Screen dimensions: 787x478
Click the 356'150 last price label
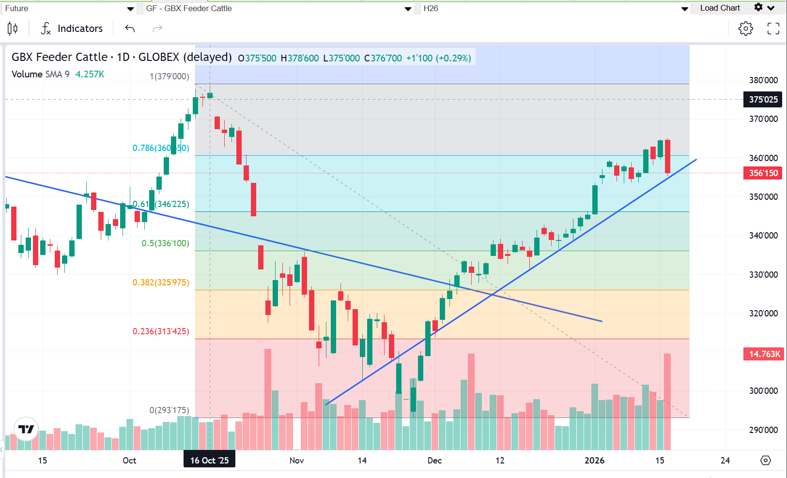click(x=763, y=173)
